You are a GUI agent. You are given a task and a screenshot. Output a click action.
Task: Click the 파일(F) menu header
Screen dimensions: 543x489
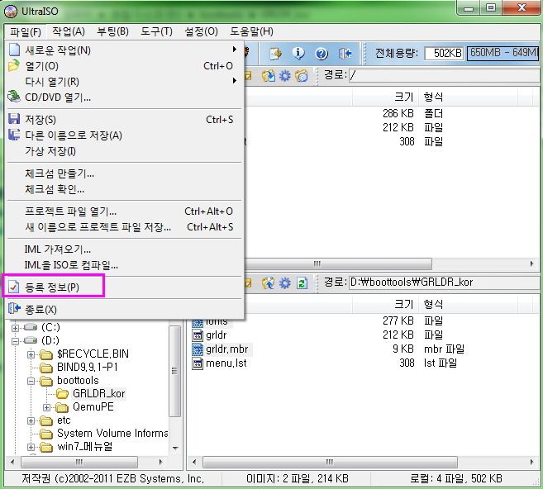pos(26,32)
